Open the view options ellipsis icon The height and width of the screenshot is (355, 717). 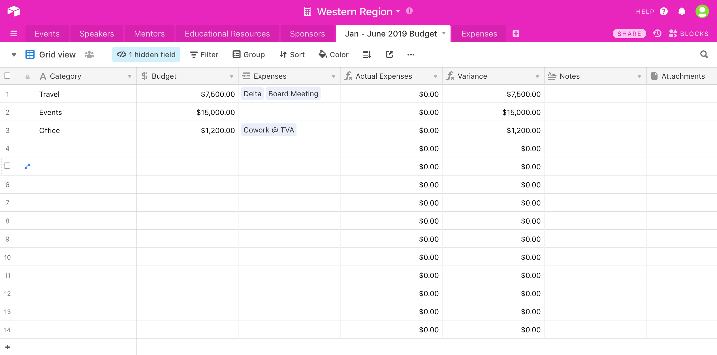411,54
